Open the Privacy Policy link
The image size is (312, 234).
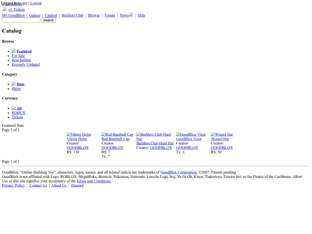[13, 185]
